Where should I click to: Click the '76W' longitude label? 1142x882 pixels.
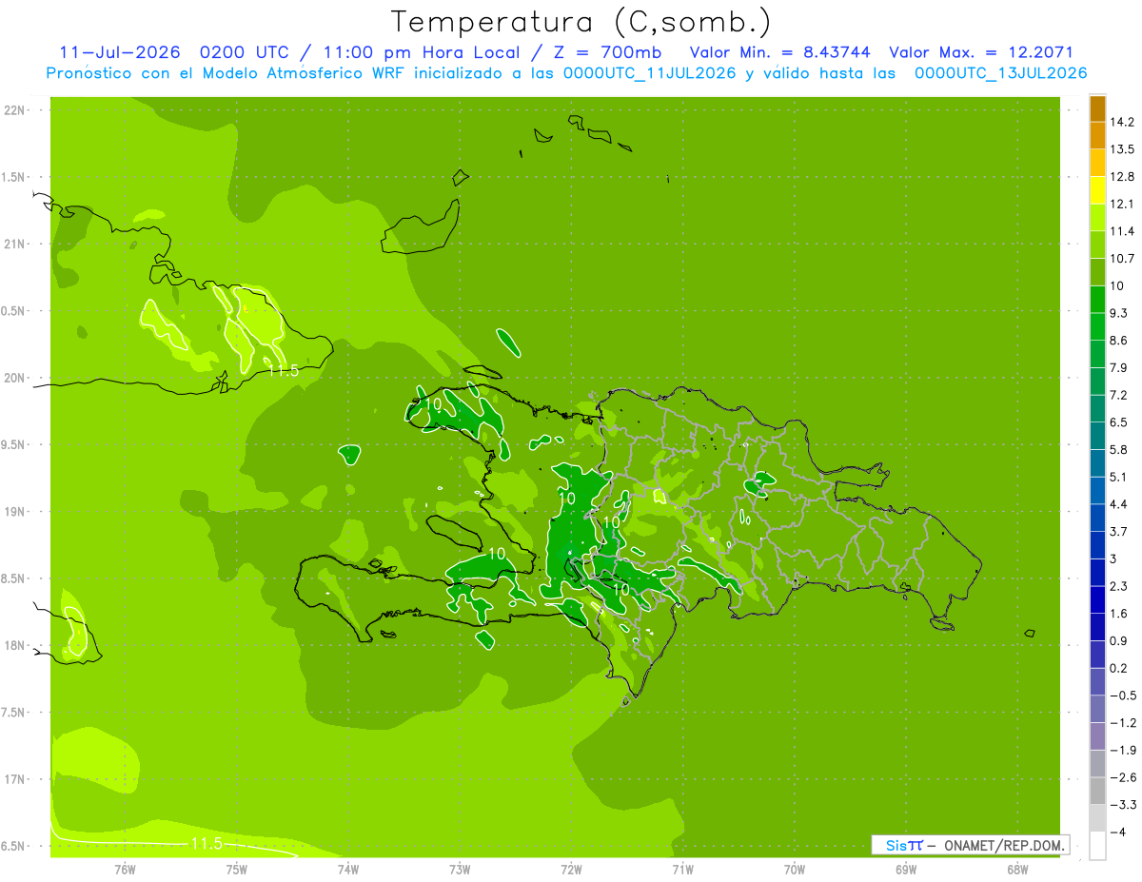point(125,870)
